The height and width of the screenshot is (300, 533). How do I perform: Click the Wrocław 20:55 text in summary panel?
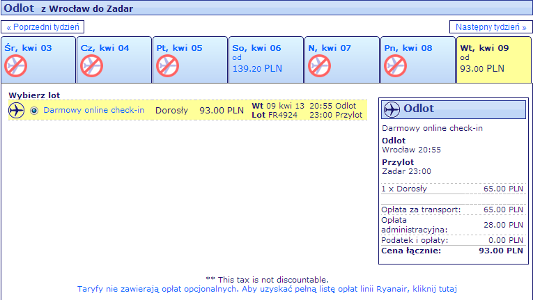point(411,150)
